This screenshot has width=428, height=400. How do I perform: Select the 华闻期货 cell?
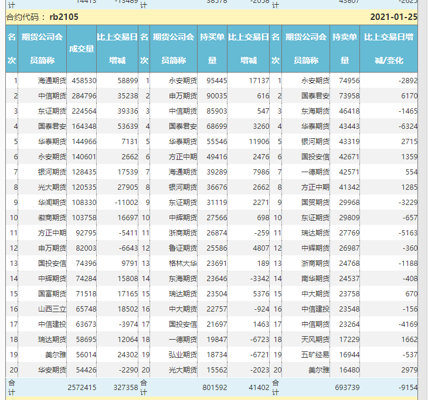pos(52,203)
